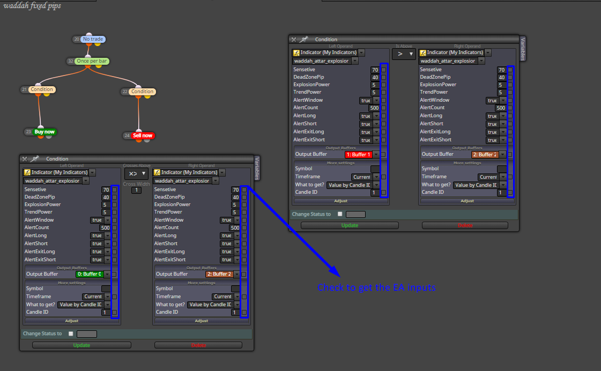Open AlertWindow true dropdown, Crosses Above left operand
The width and height of the screenshot is (601, 371).
tap(100, 220)
